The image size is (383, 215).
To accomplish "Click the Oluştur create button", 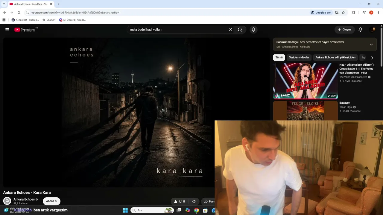I will 345,30.
